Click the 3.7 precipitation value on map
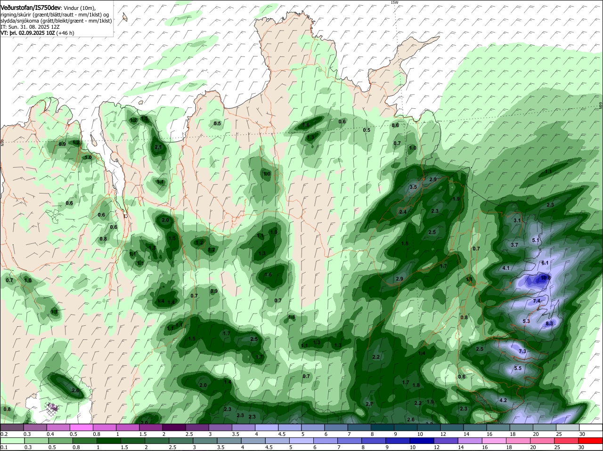 coord(514,245)
